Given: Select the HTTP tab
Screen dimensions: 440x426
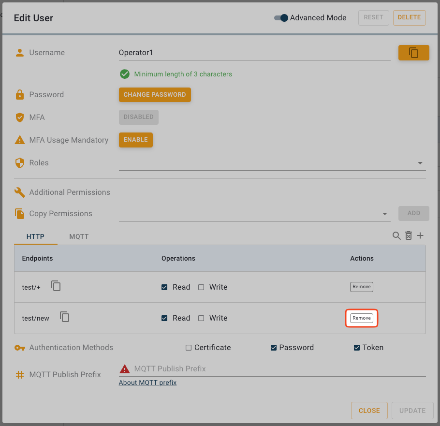Looking at the screenshot, I should [x=35, y=236].
